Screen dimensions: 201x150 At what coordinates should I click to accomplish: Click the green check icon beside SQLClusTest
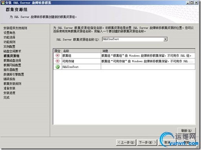pos(57,67)
